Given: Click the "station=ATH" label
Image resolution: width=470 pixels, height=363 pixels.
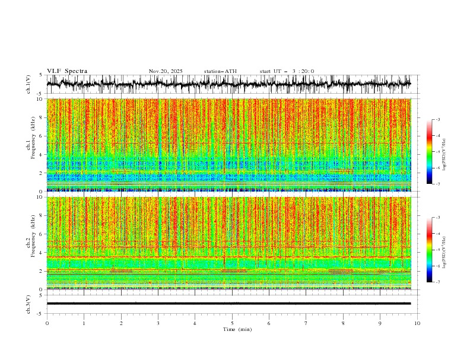Looking at the screenshot, I should coord(220,71).
